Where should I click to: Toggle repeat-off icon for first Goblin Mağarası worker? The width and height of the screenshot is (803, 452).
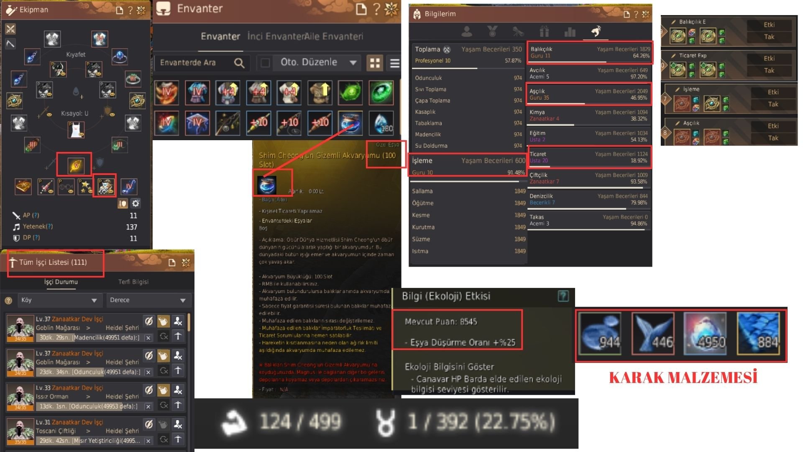(148, 321)
